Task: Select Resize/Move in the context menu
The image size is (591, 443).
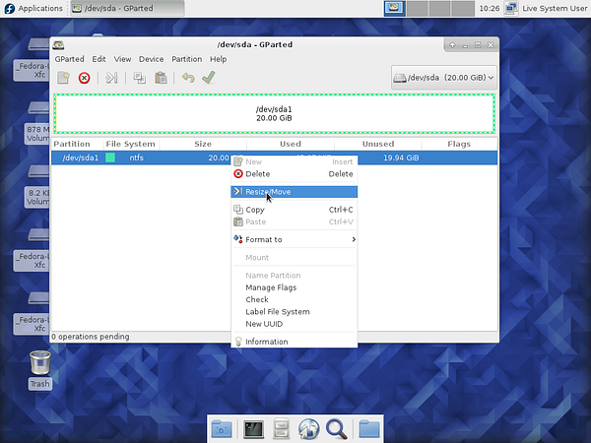Action: tap(294, 192)
